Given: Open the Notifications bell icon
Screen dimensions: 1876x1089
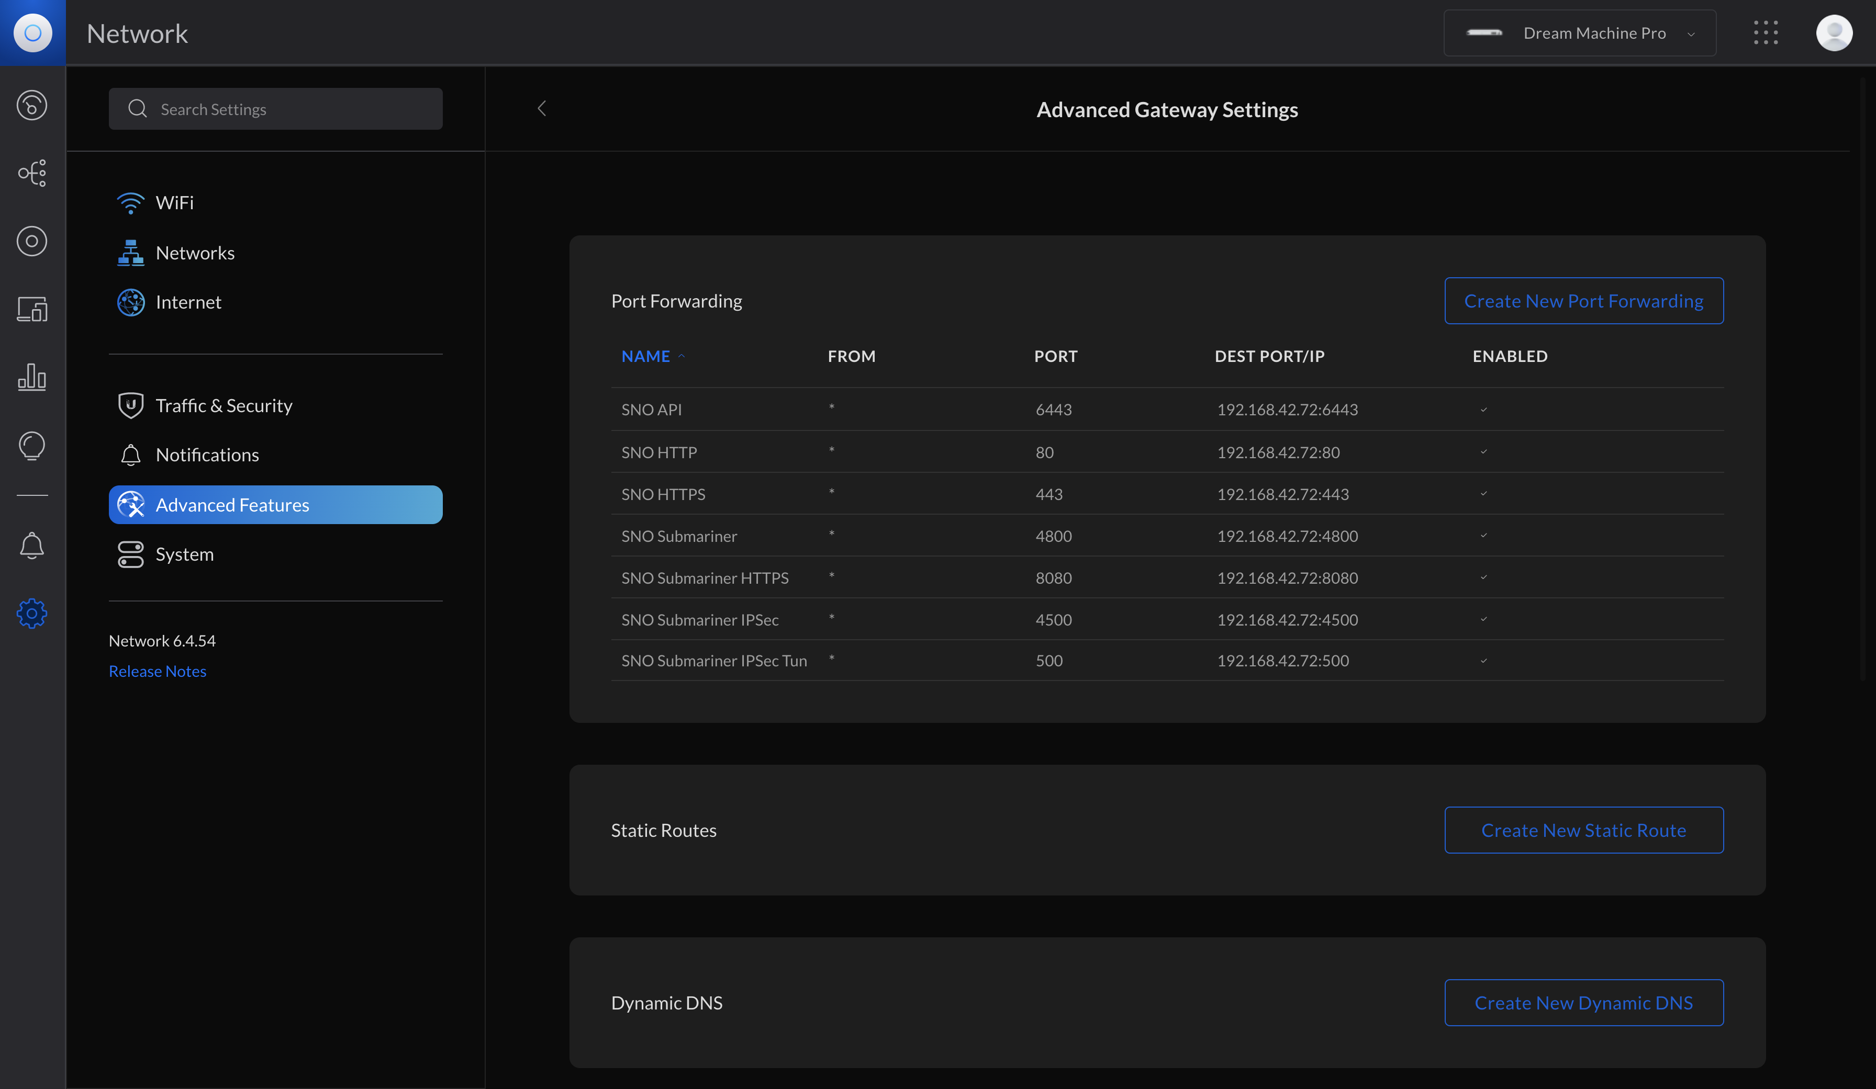Looking at the screenshot, I should (32, 545).
